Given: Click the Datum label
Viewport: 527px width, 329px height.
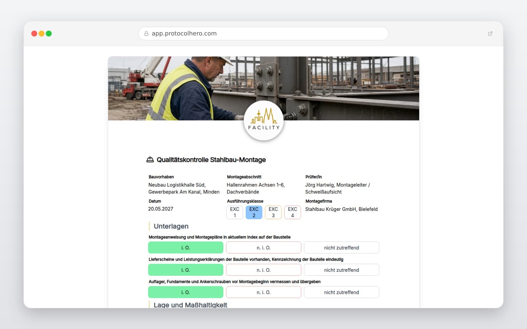Looking at the screenshot, I should pos(155,201).
